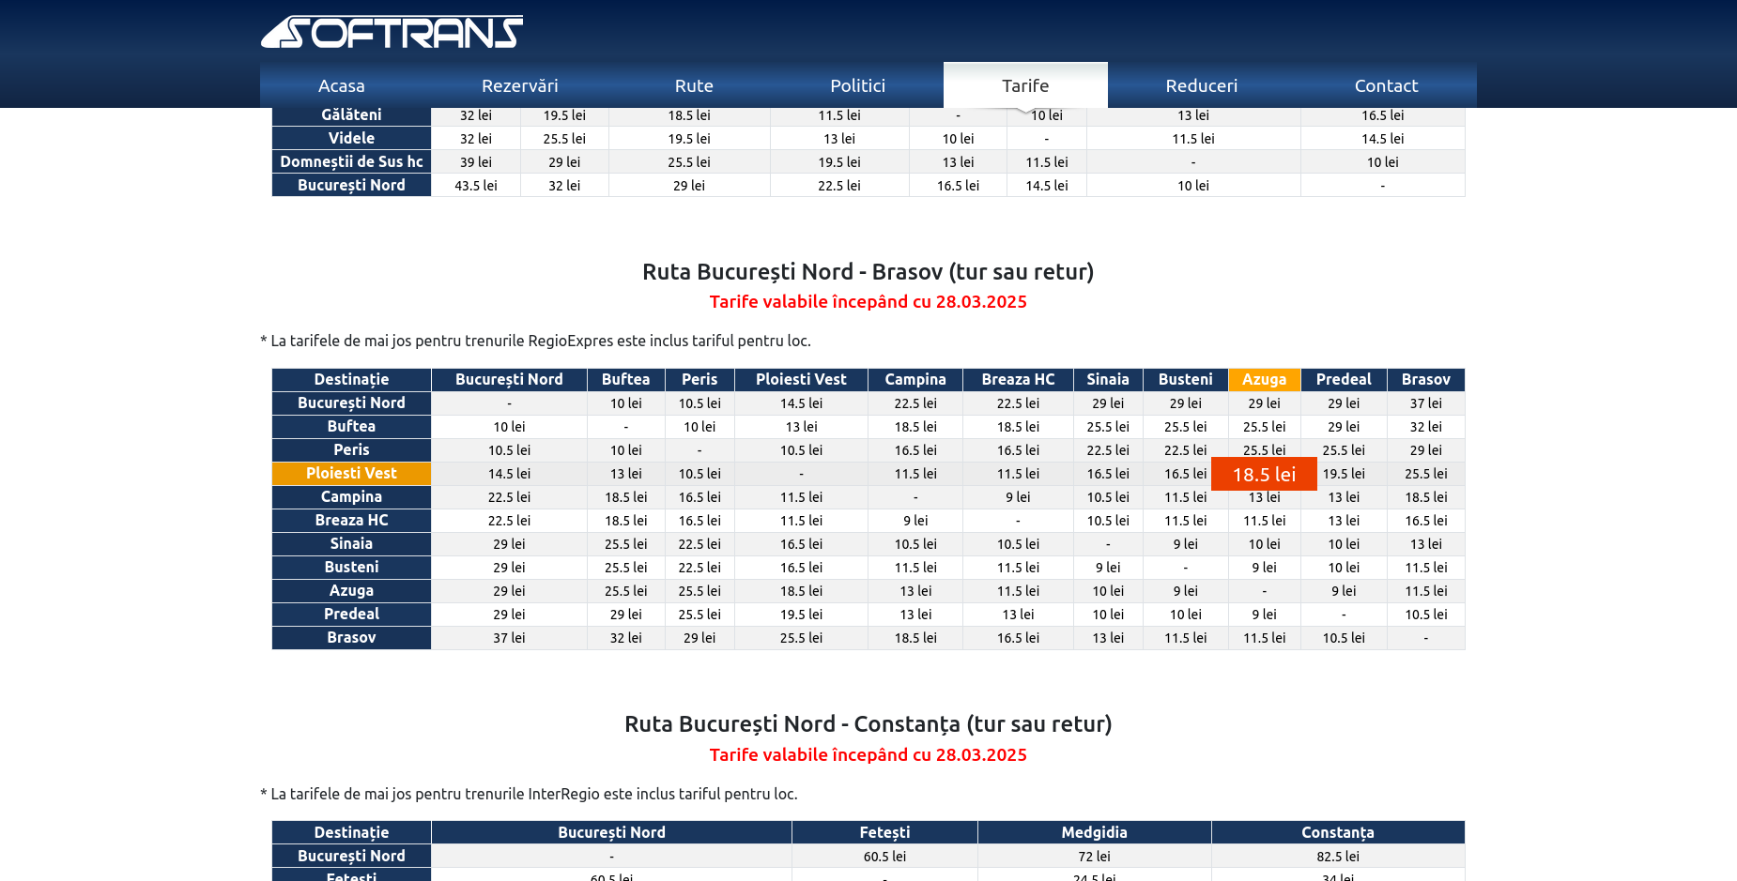Select the Politici menu item
The image size is (1737, 881).
pos(857,85)
